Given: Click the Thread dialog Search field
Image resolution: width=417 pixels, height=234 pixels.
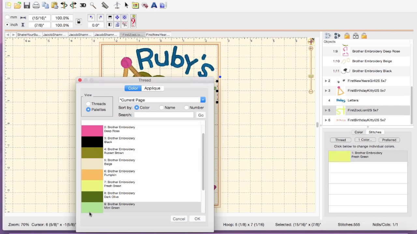Looking at the screenshot, I should coord(164,115).
